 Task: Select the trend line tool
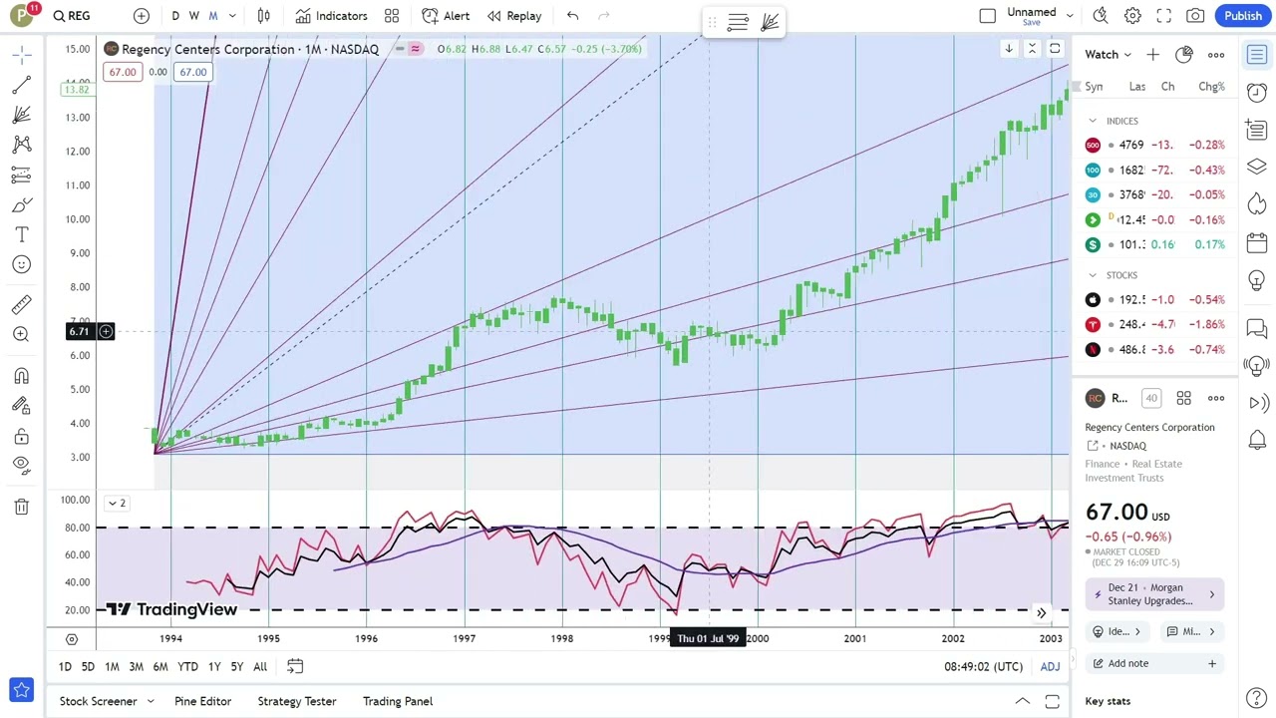[x=22, y=86]
